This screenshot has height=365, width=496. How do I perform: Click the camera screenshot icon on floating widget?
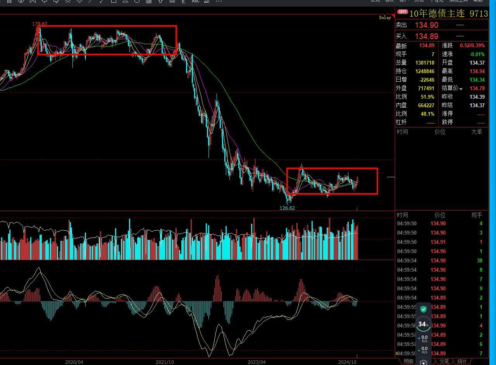pos(424,363)
